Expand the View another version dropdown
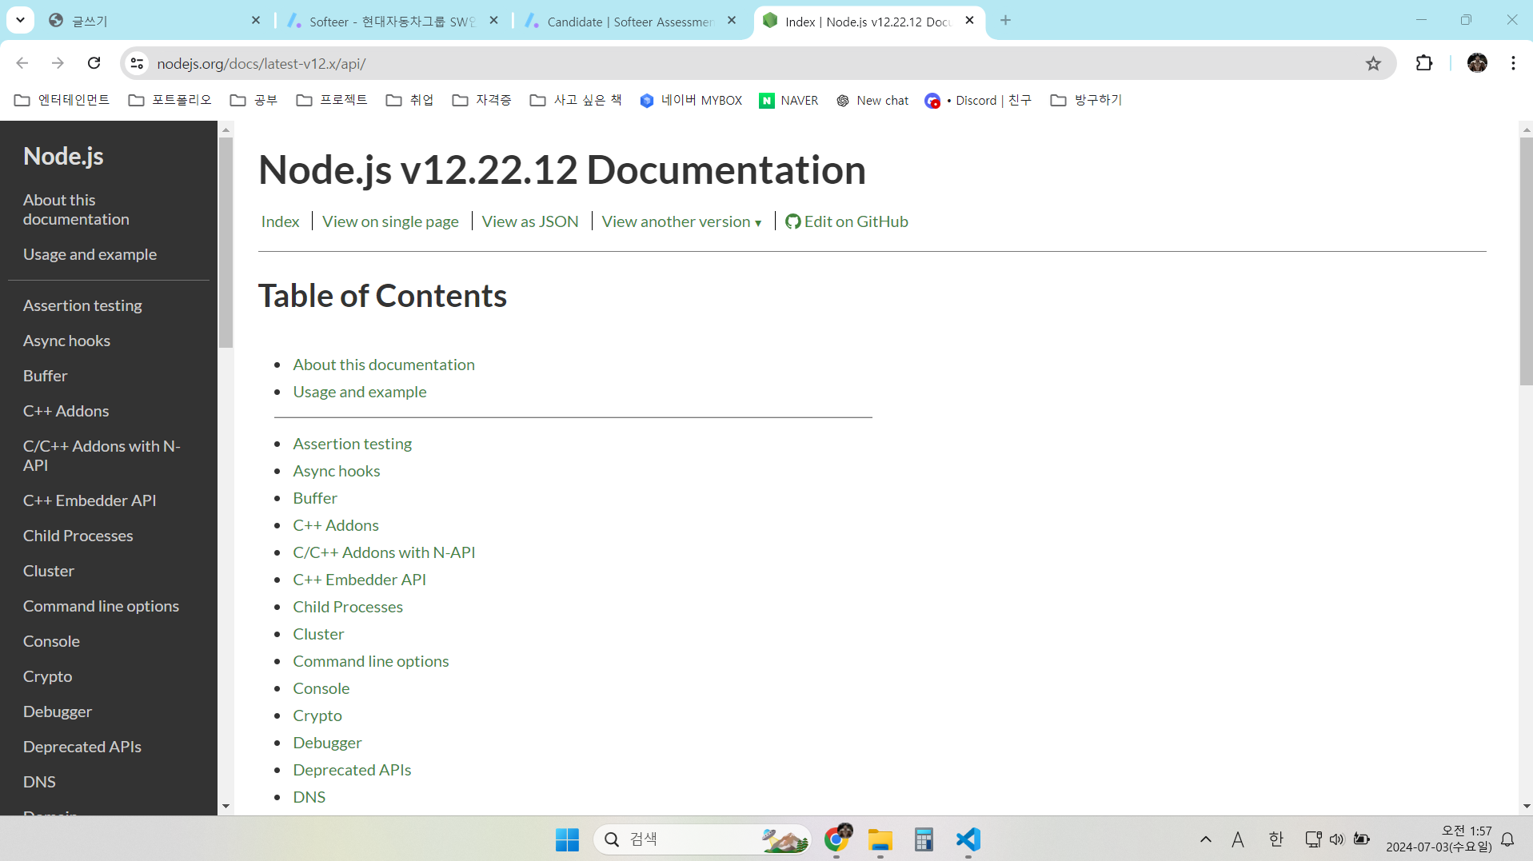The image size is (1533, 861). point(681,221)
